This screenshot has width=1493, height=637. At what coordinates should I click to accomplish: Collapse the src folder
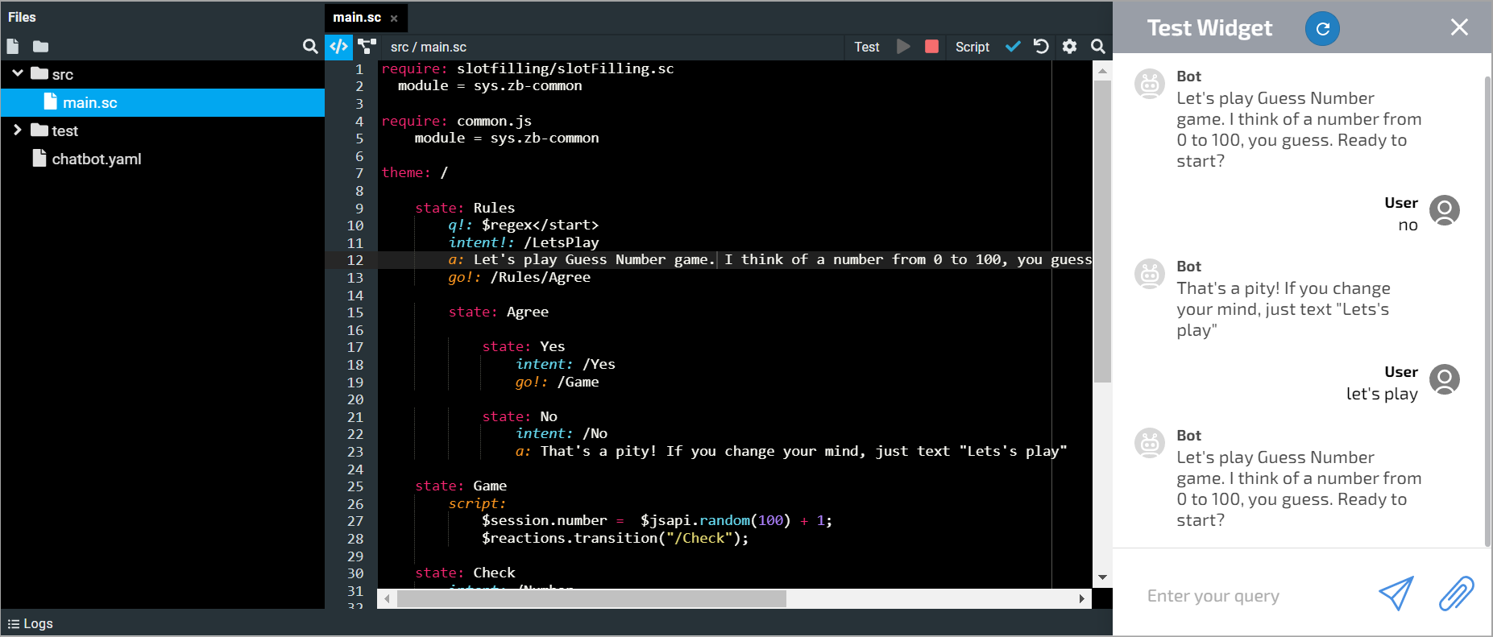[18, 73]
